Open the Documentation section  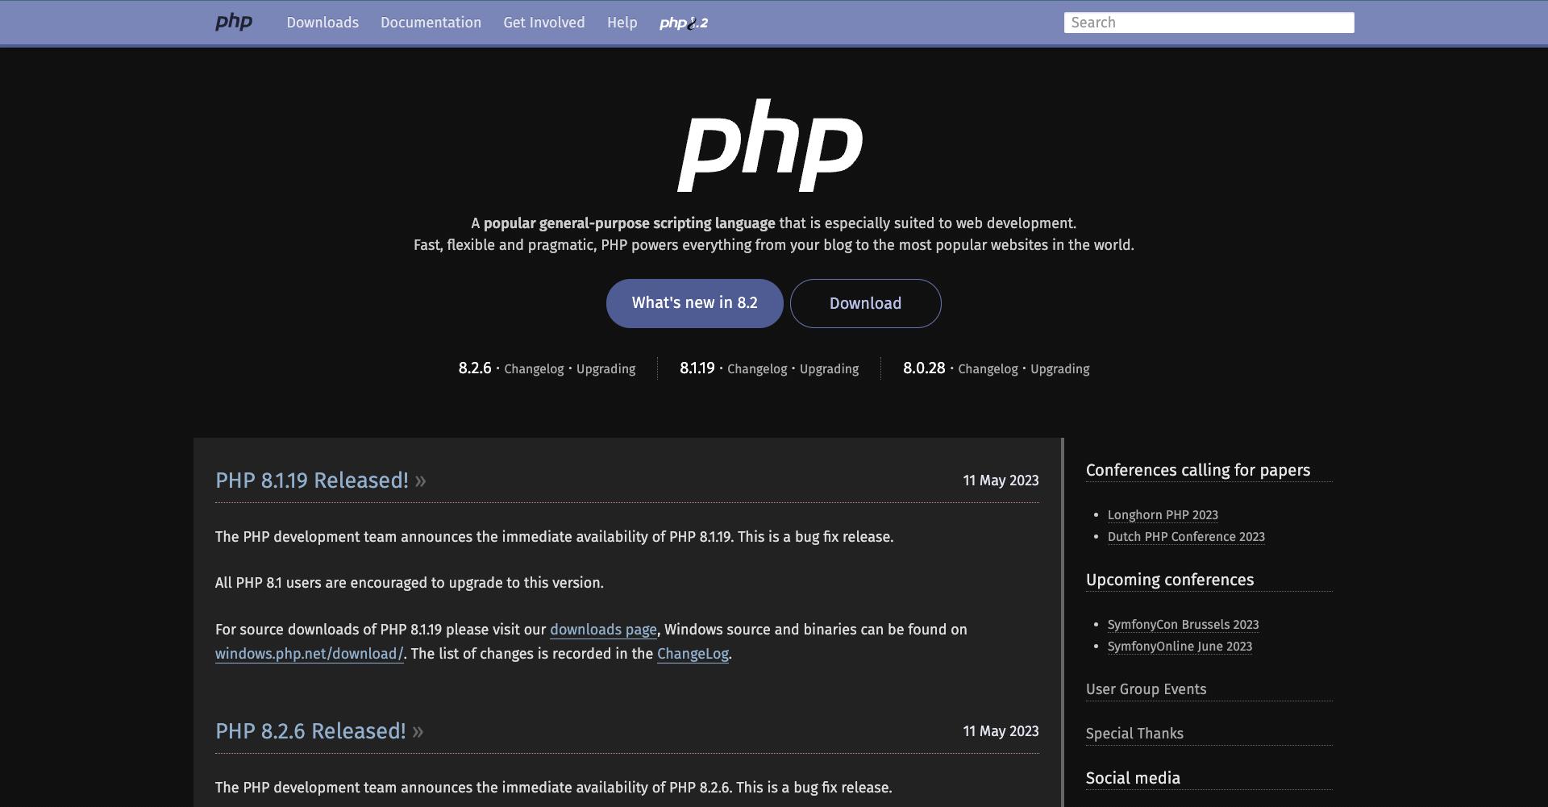coord(431,23)
